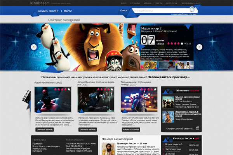Open Весенний киномарафон event
Viewport: 233px width, 155px height.
pyautogui.click(x=78, y=148)
